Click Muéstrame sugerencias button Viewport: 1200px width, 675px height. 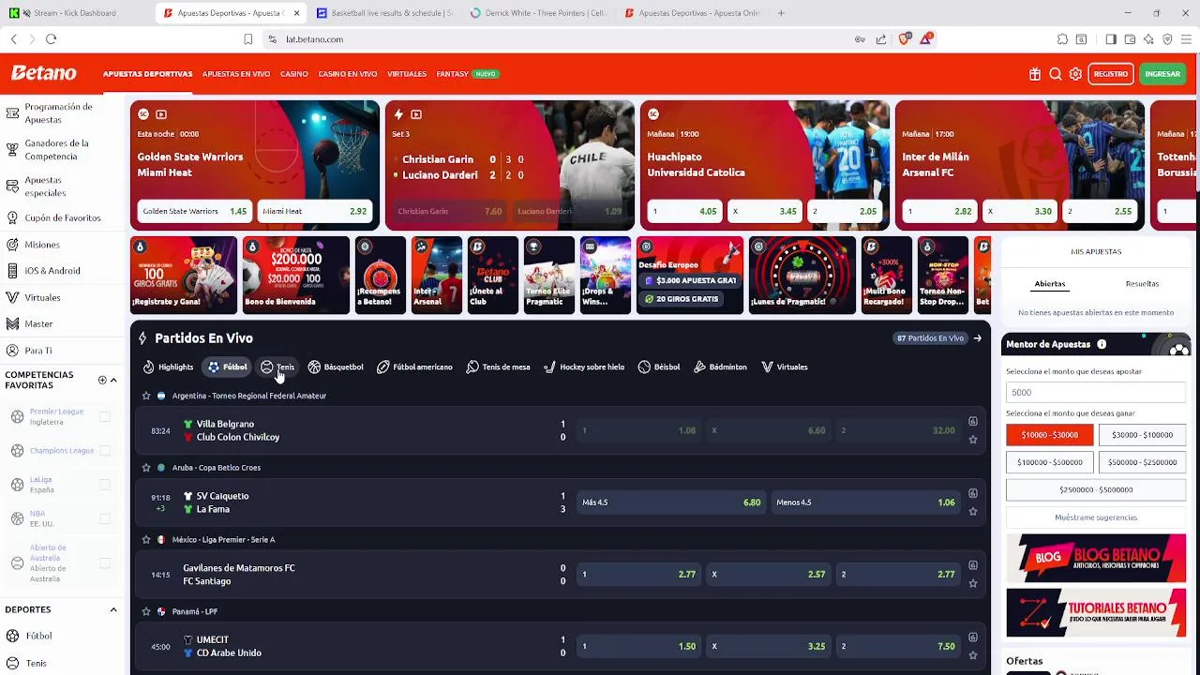(x=1096, y=517)
